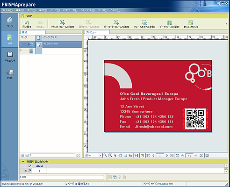230x187 pixels.
Task: Click the やり直し redo button
Action: [40, 24]
